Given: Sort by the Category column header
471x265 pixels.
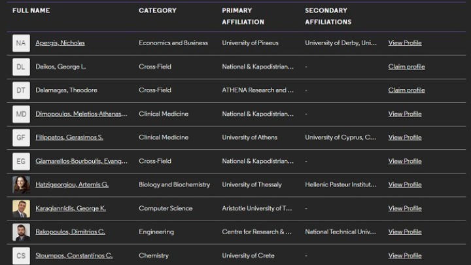Looking at the screenshot, I should [x=157, y=10].
